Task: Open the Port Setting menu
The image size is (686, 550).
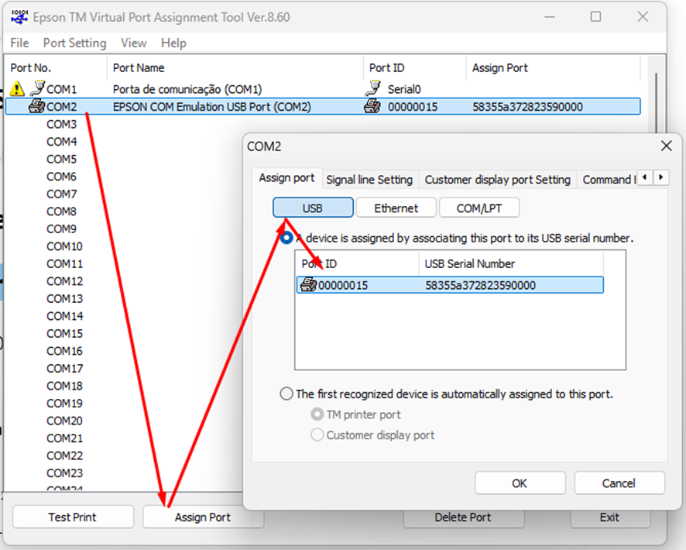Action: [x=74, y=43]
